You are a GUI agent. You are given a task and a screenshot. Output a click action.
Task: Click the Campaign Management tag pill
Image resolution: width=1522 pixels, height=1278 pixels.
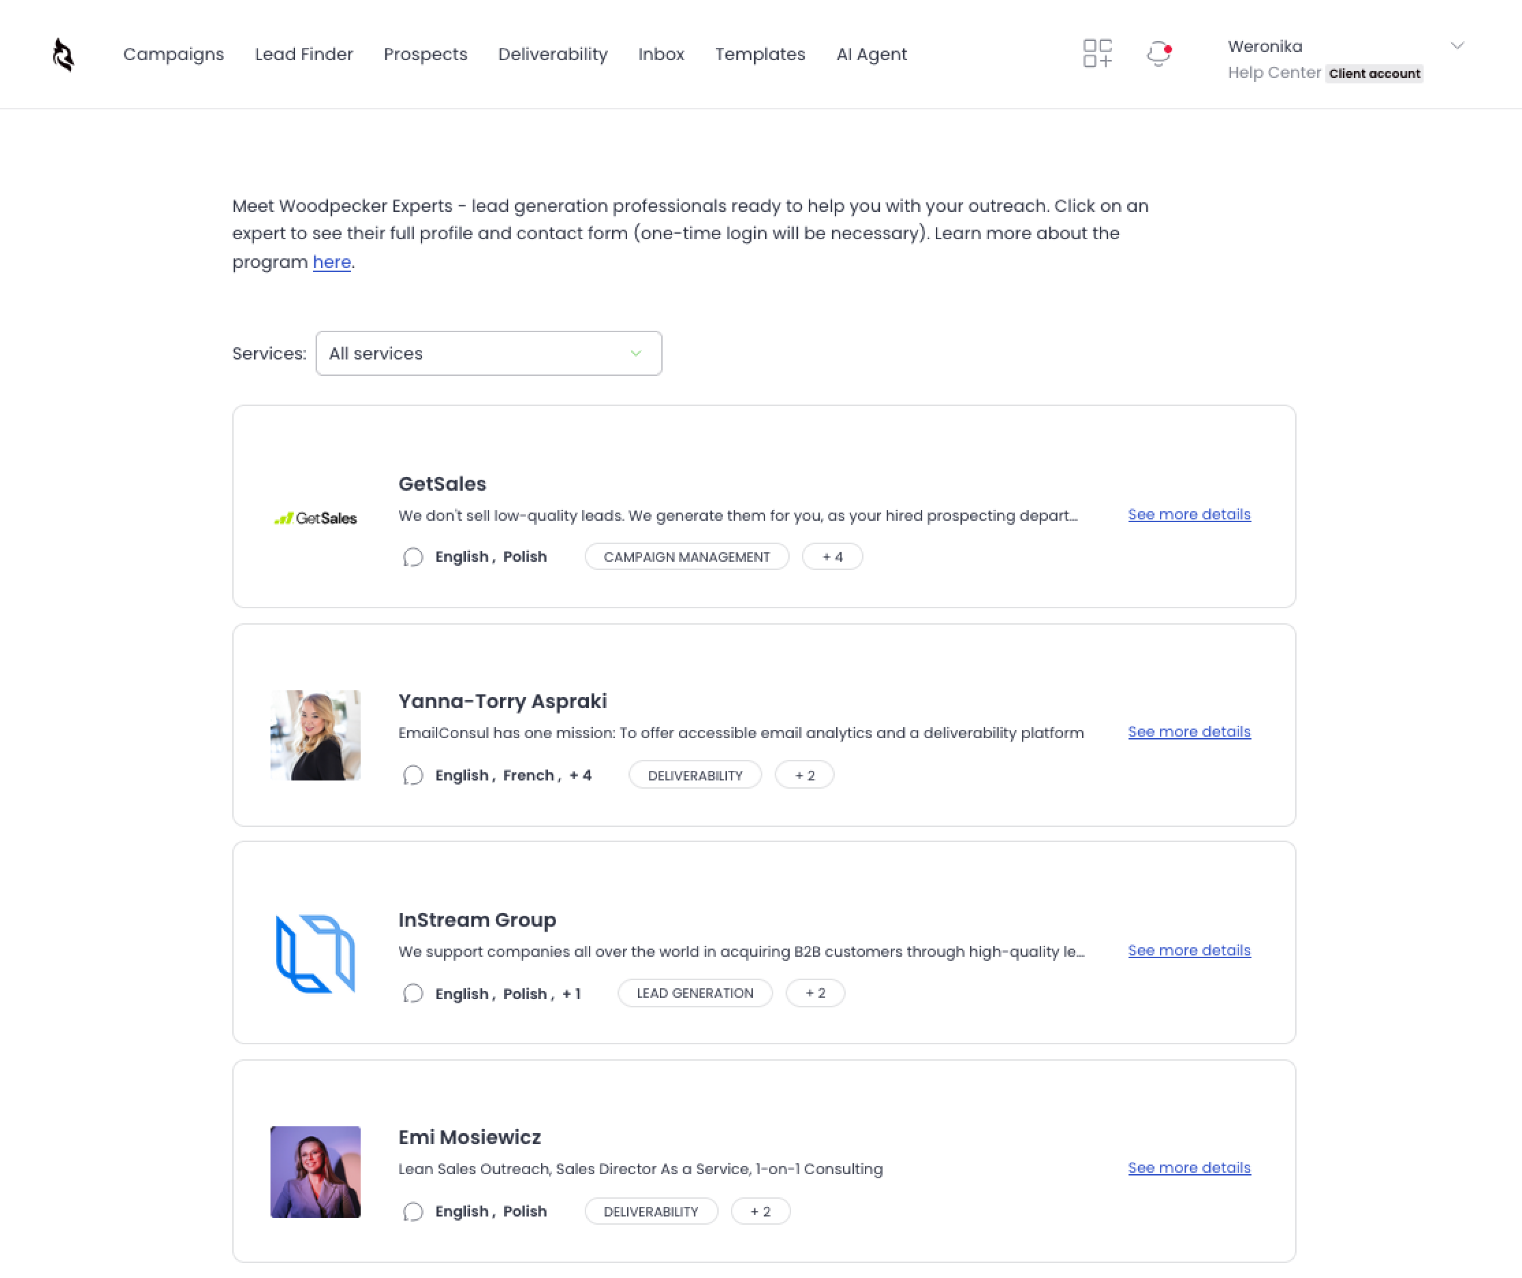tap(686, 557)
